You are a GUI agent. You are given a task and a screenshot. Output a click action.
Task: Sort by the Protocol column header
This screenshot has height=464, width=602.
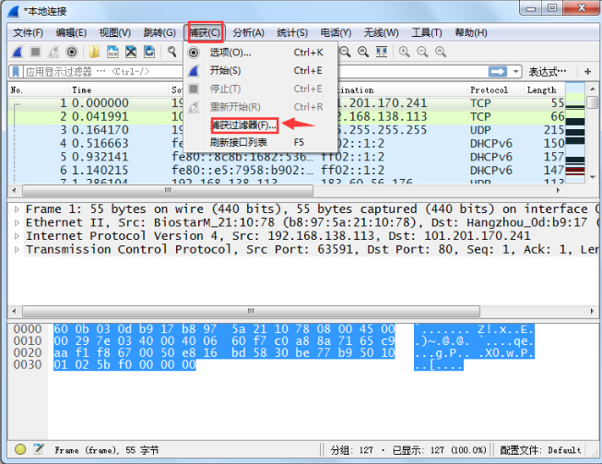point(495,89)
